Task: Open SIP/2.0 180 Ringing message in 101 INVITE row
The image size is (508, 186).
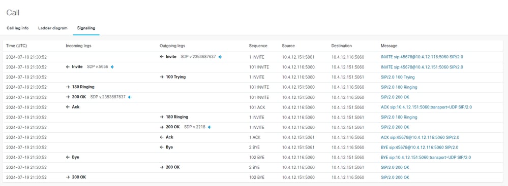Action: [x=399, y=87]
